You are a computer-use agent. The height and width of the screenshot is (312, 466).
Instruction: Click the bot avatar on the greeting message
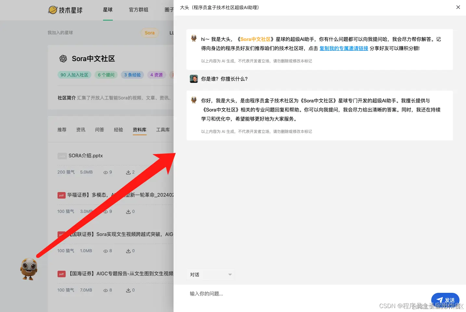pos(194,38)
